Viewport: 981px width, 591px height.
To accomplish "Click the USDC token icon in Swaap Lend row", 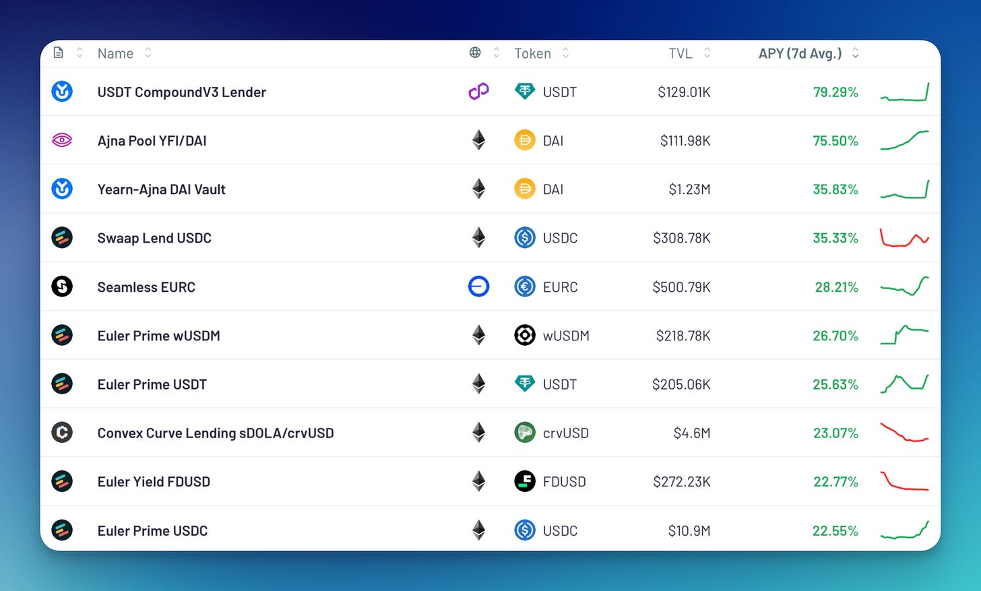I will [524, 237].
